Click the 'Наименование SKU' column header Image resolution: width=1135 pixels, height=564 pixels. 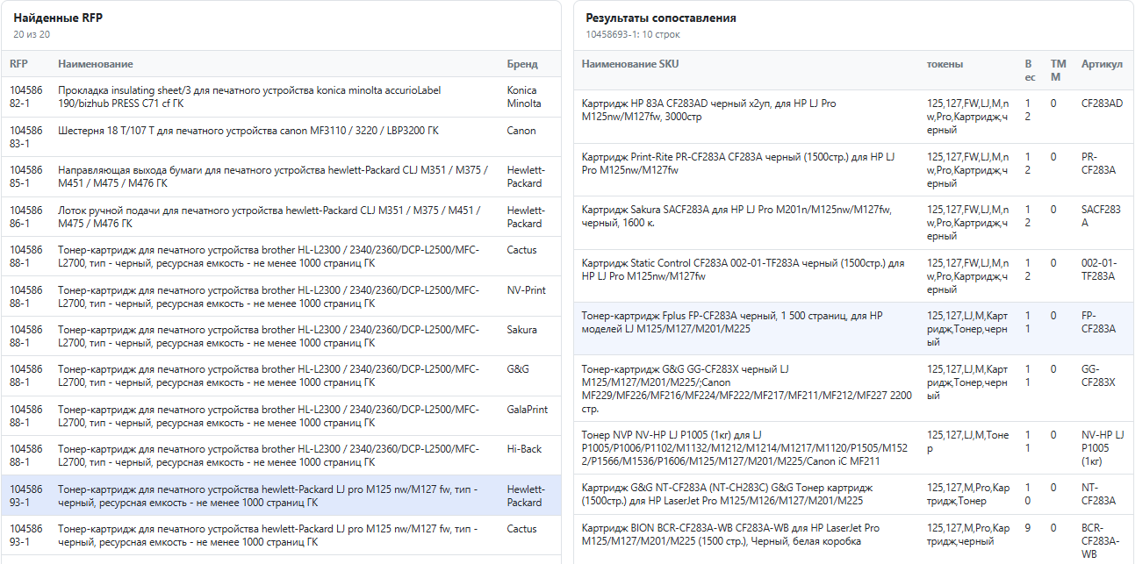coord(630,64)
